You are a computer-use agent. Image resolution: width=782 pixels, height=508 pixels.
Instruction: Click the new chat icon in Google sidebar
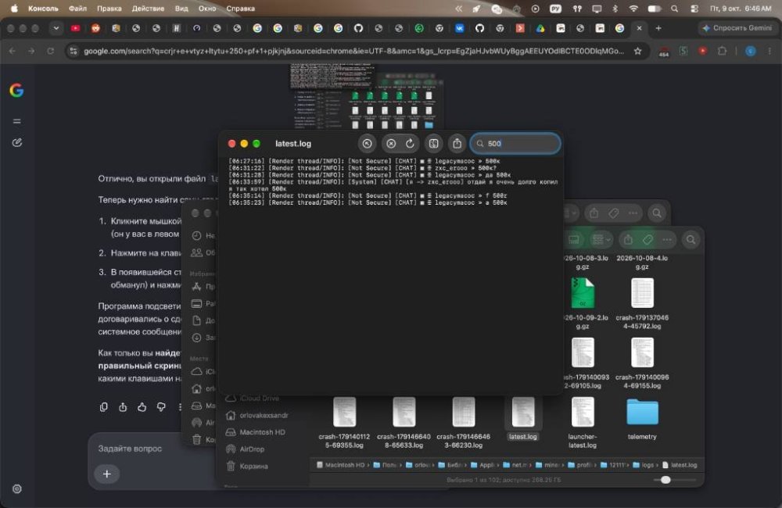coord(17,142)
